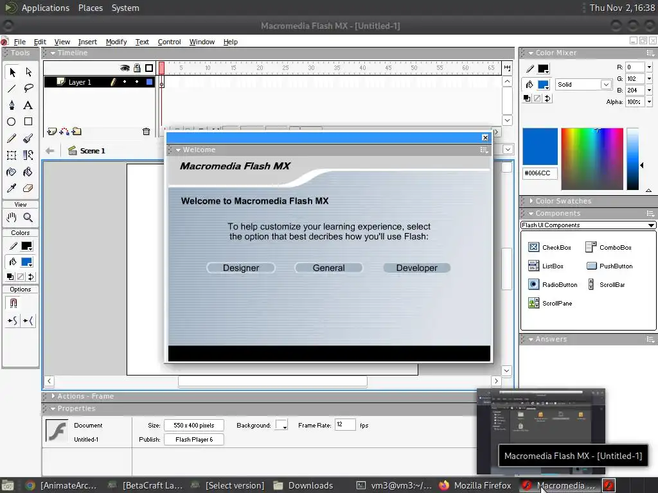Screen dimensions: 658x493
Task: Toggle Layer 1 lock dot
Action: pyautogui.click(x=137, y=82)
